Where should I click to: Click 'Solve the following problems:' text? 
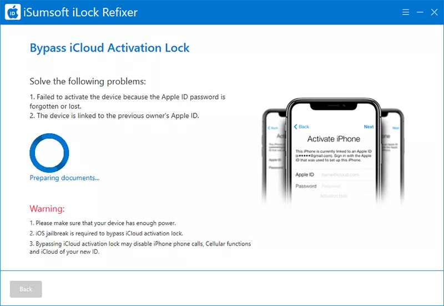(88, 82)
